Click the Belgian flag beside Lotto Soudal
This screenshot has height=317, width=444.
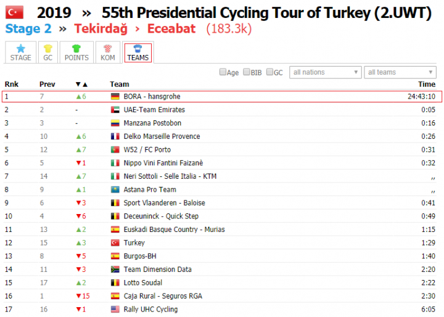[x=115, y=283]
